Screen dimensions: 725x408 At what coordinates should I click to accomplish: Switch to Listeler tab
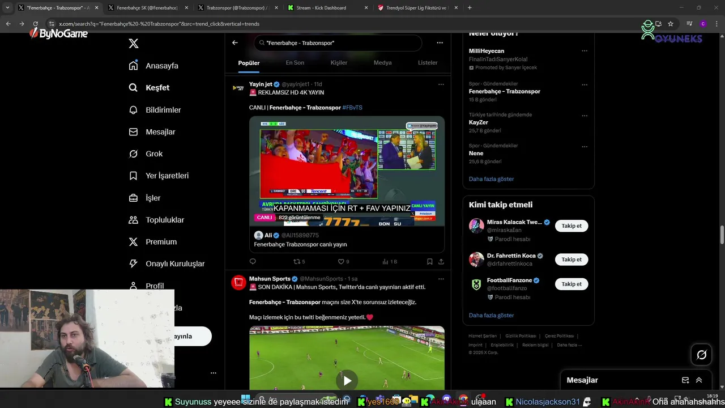[428, 63]
